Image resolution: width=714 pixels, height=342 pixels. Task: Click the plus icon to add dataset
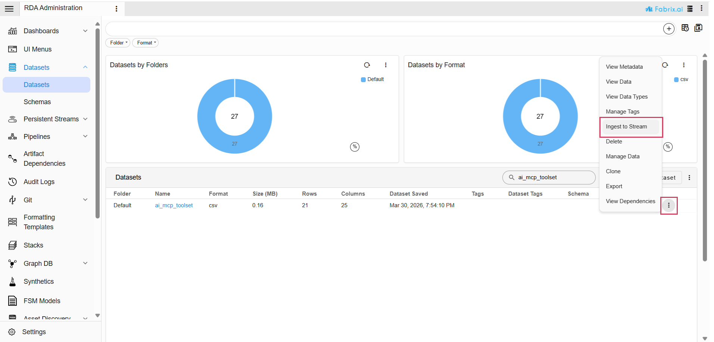coord(668,29)
